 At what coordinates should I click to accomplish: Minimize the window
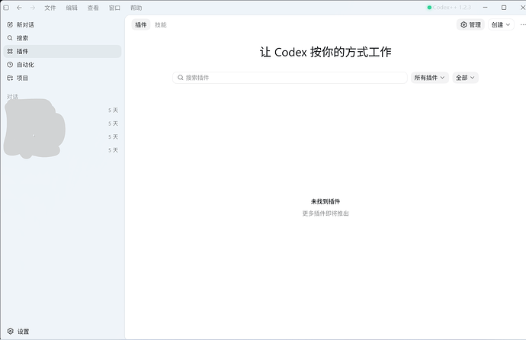pos(485,8)
